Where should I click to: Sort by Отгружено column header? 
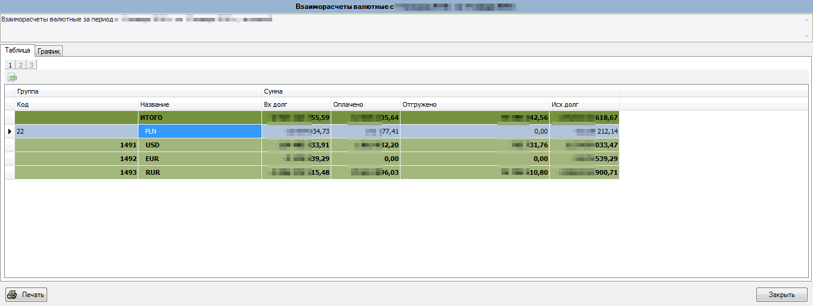(x=475, y=104)
